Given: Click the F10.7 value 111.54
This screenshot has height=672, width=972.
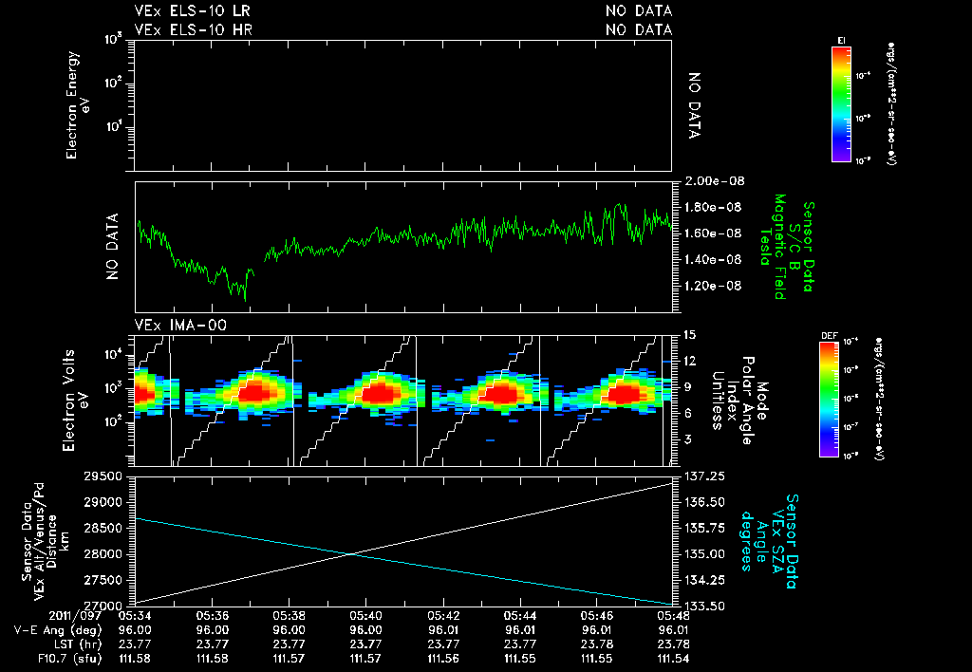Looking at the screenshot, I should click(673, 659).
